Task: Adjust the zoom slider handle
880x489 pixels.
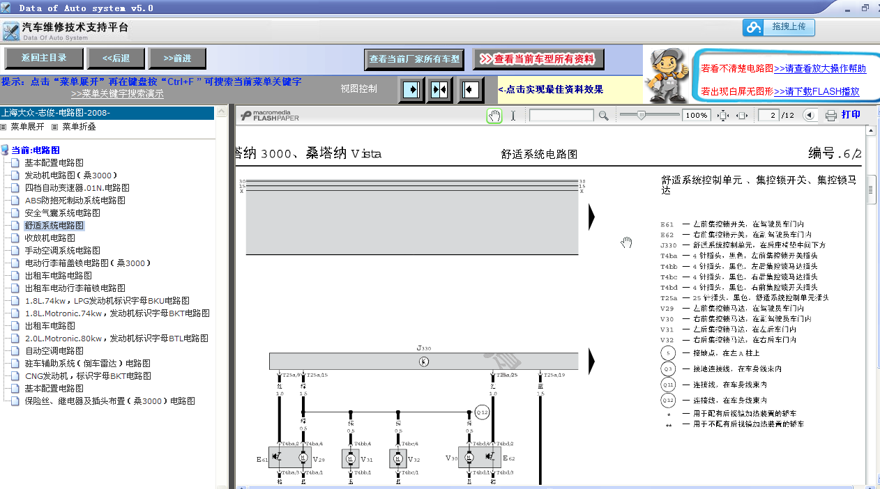Action: (x=641, y=115)
